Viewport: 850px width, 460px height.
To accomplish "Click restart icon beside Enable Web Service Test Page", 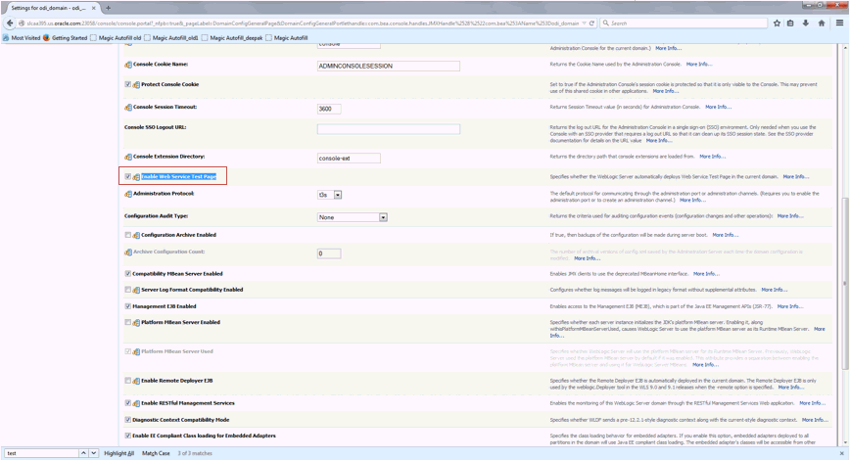I will 137,177.
